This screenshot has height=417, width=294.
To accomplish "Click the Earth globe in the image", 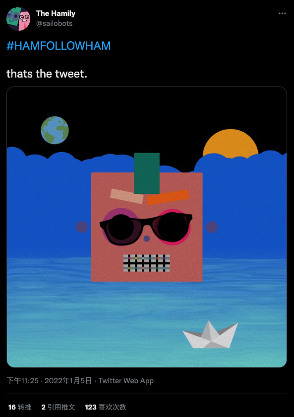I will coord(55,130).
